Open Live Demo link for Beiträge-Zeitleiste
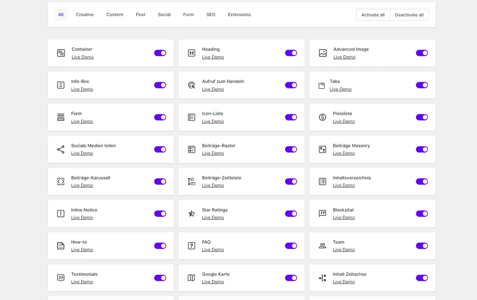 pyautogui.click(x=213, y=185)
